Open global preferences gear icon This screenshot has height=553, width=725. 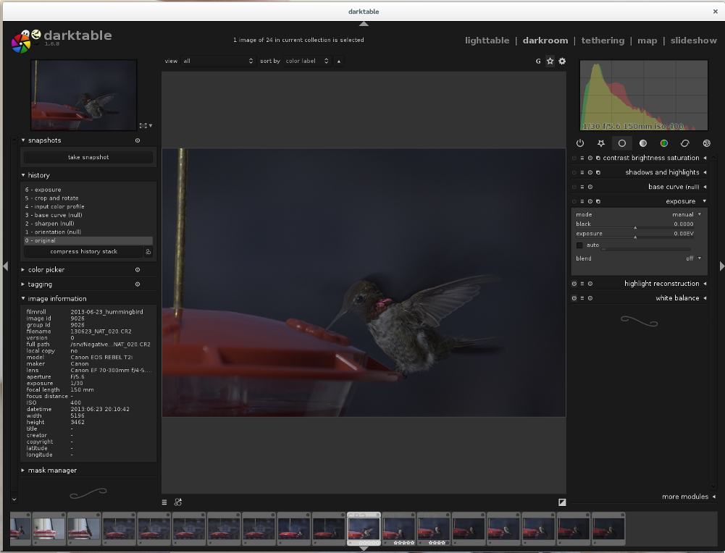coord(562,62)
